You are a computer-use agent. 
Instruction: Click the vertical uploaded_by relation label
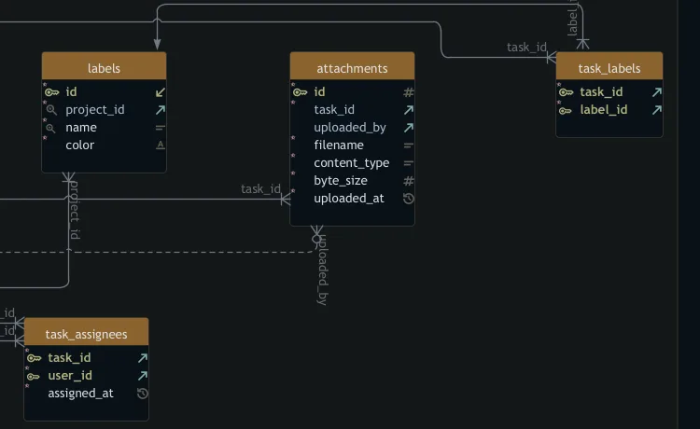(x=323, y=270)
